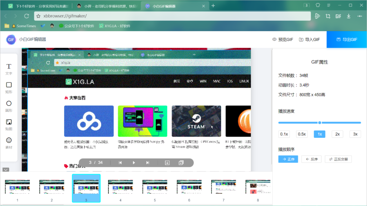
Task: Set playback speed to 2x
Action: tap(337, 134)
